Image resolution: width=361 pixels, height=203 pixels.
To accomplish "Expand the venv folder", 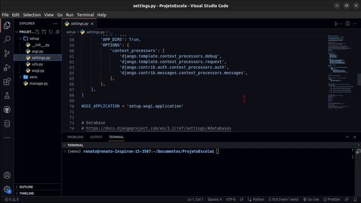I will tap(20, 77).
